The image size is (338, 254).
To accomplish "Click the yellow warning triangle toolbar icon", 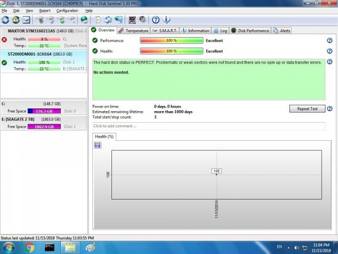I will click(x=16, y=20).
